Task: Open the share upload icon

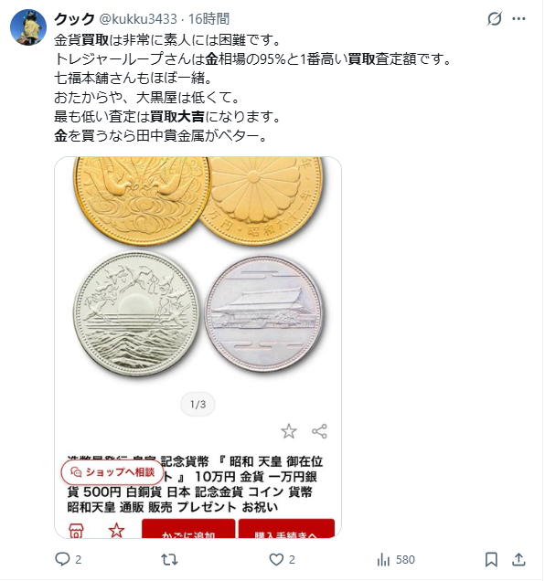Action: pyautogui.click(x=518, y=559)
